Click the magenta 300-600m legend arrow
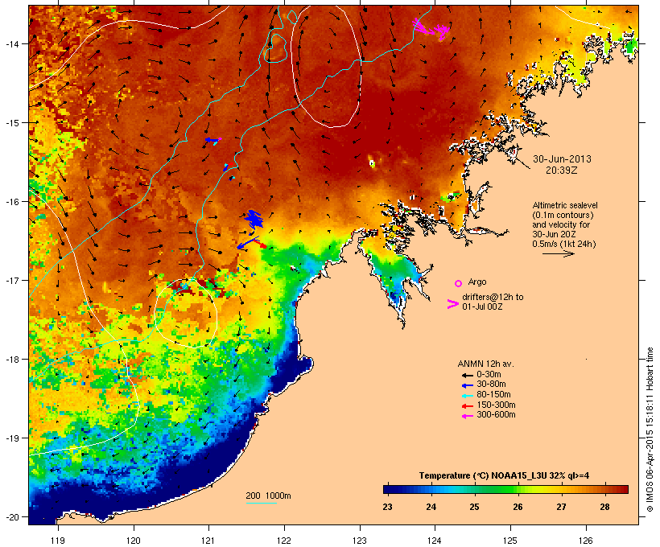 pyautogui.click(x=468, y=416)
